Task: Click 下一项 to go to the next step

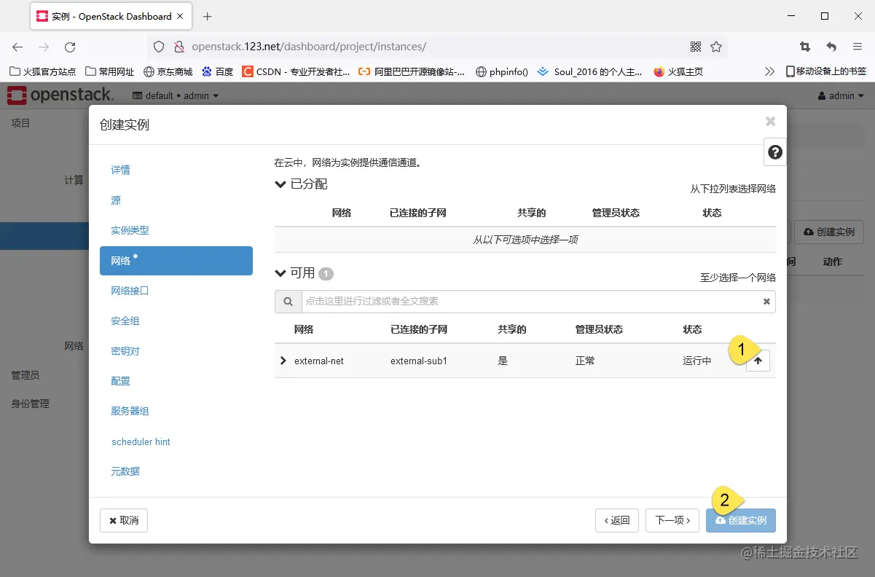Action: (671, 520)
